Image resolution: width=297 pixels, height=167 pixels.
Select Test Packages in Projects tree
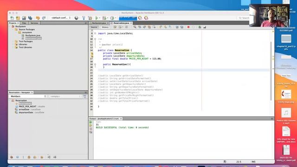[26, 41]
